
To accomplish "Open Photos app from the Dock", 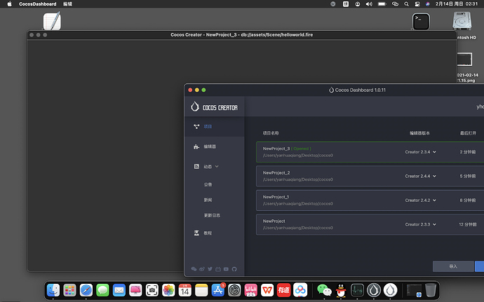I will tap(168, 290).
